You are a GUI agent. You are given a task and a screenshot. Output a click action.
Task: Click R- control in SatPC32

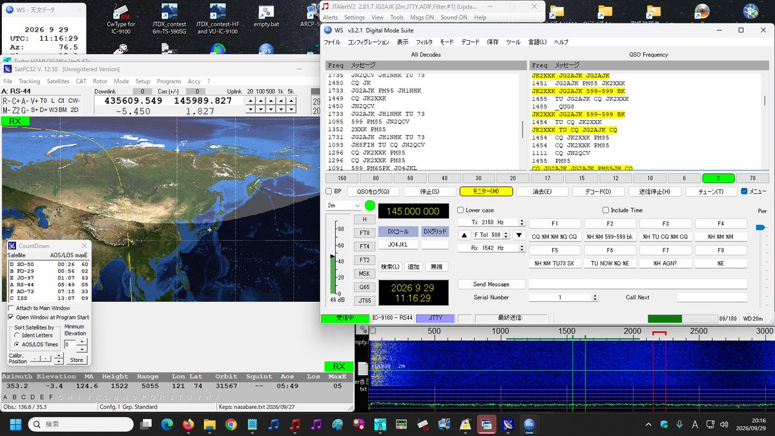(x=6, y=101)
